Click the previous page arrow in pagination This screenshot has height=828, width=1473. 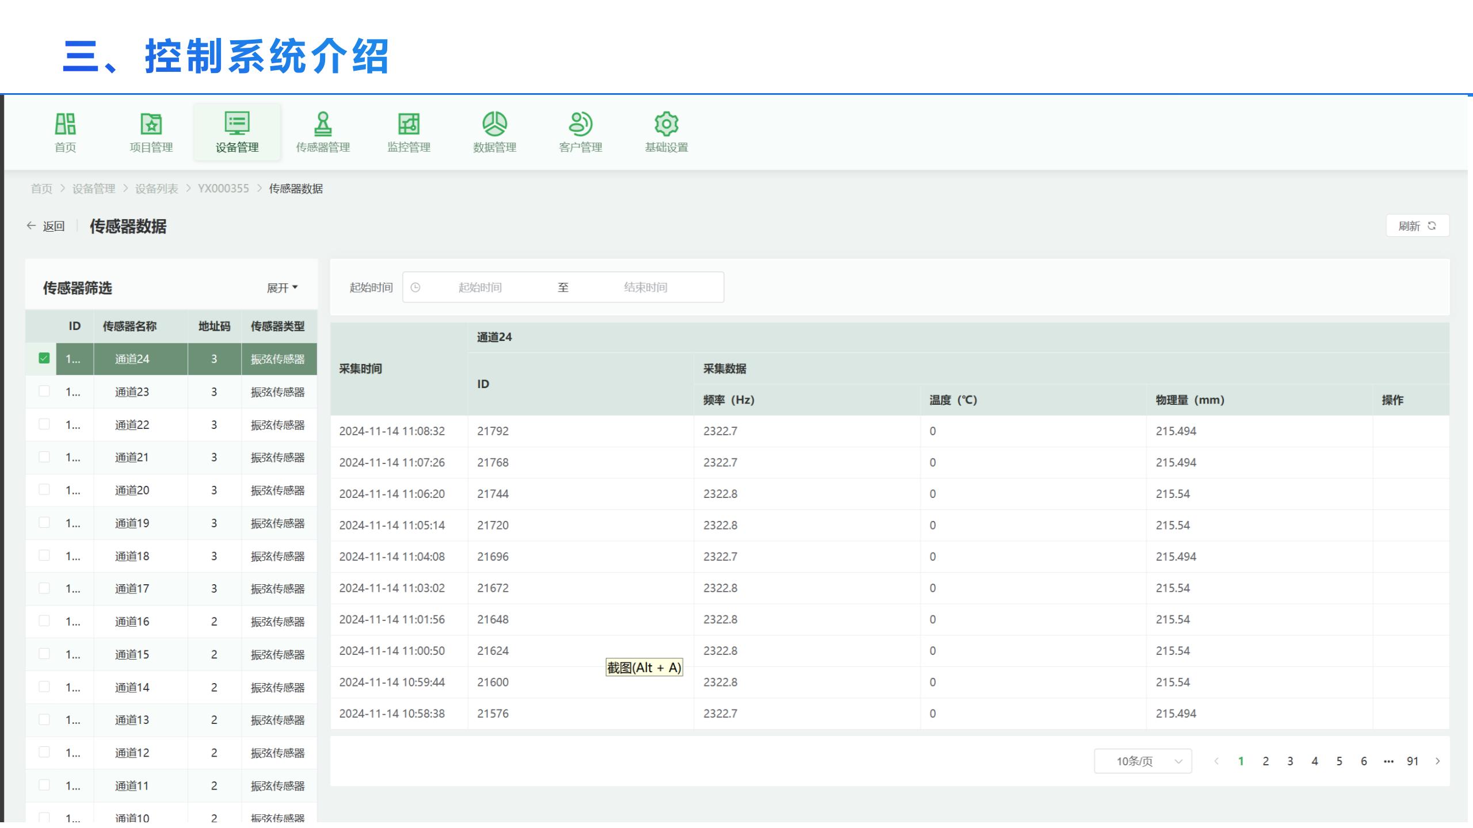[1216, 761]
